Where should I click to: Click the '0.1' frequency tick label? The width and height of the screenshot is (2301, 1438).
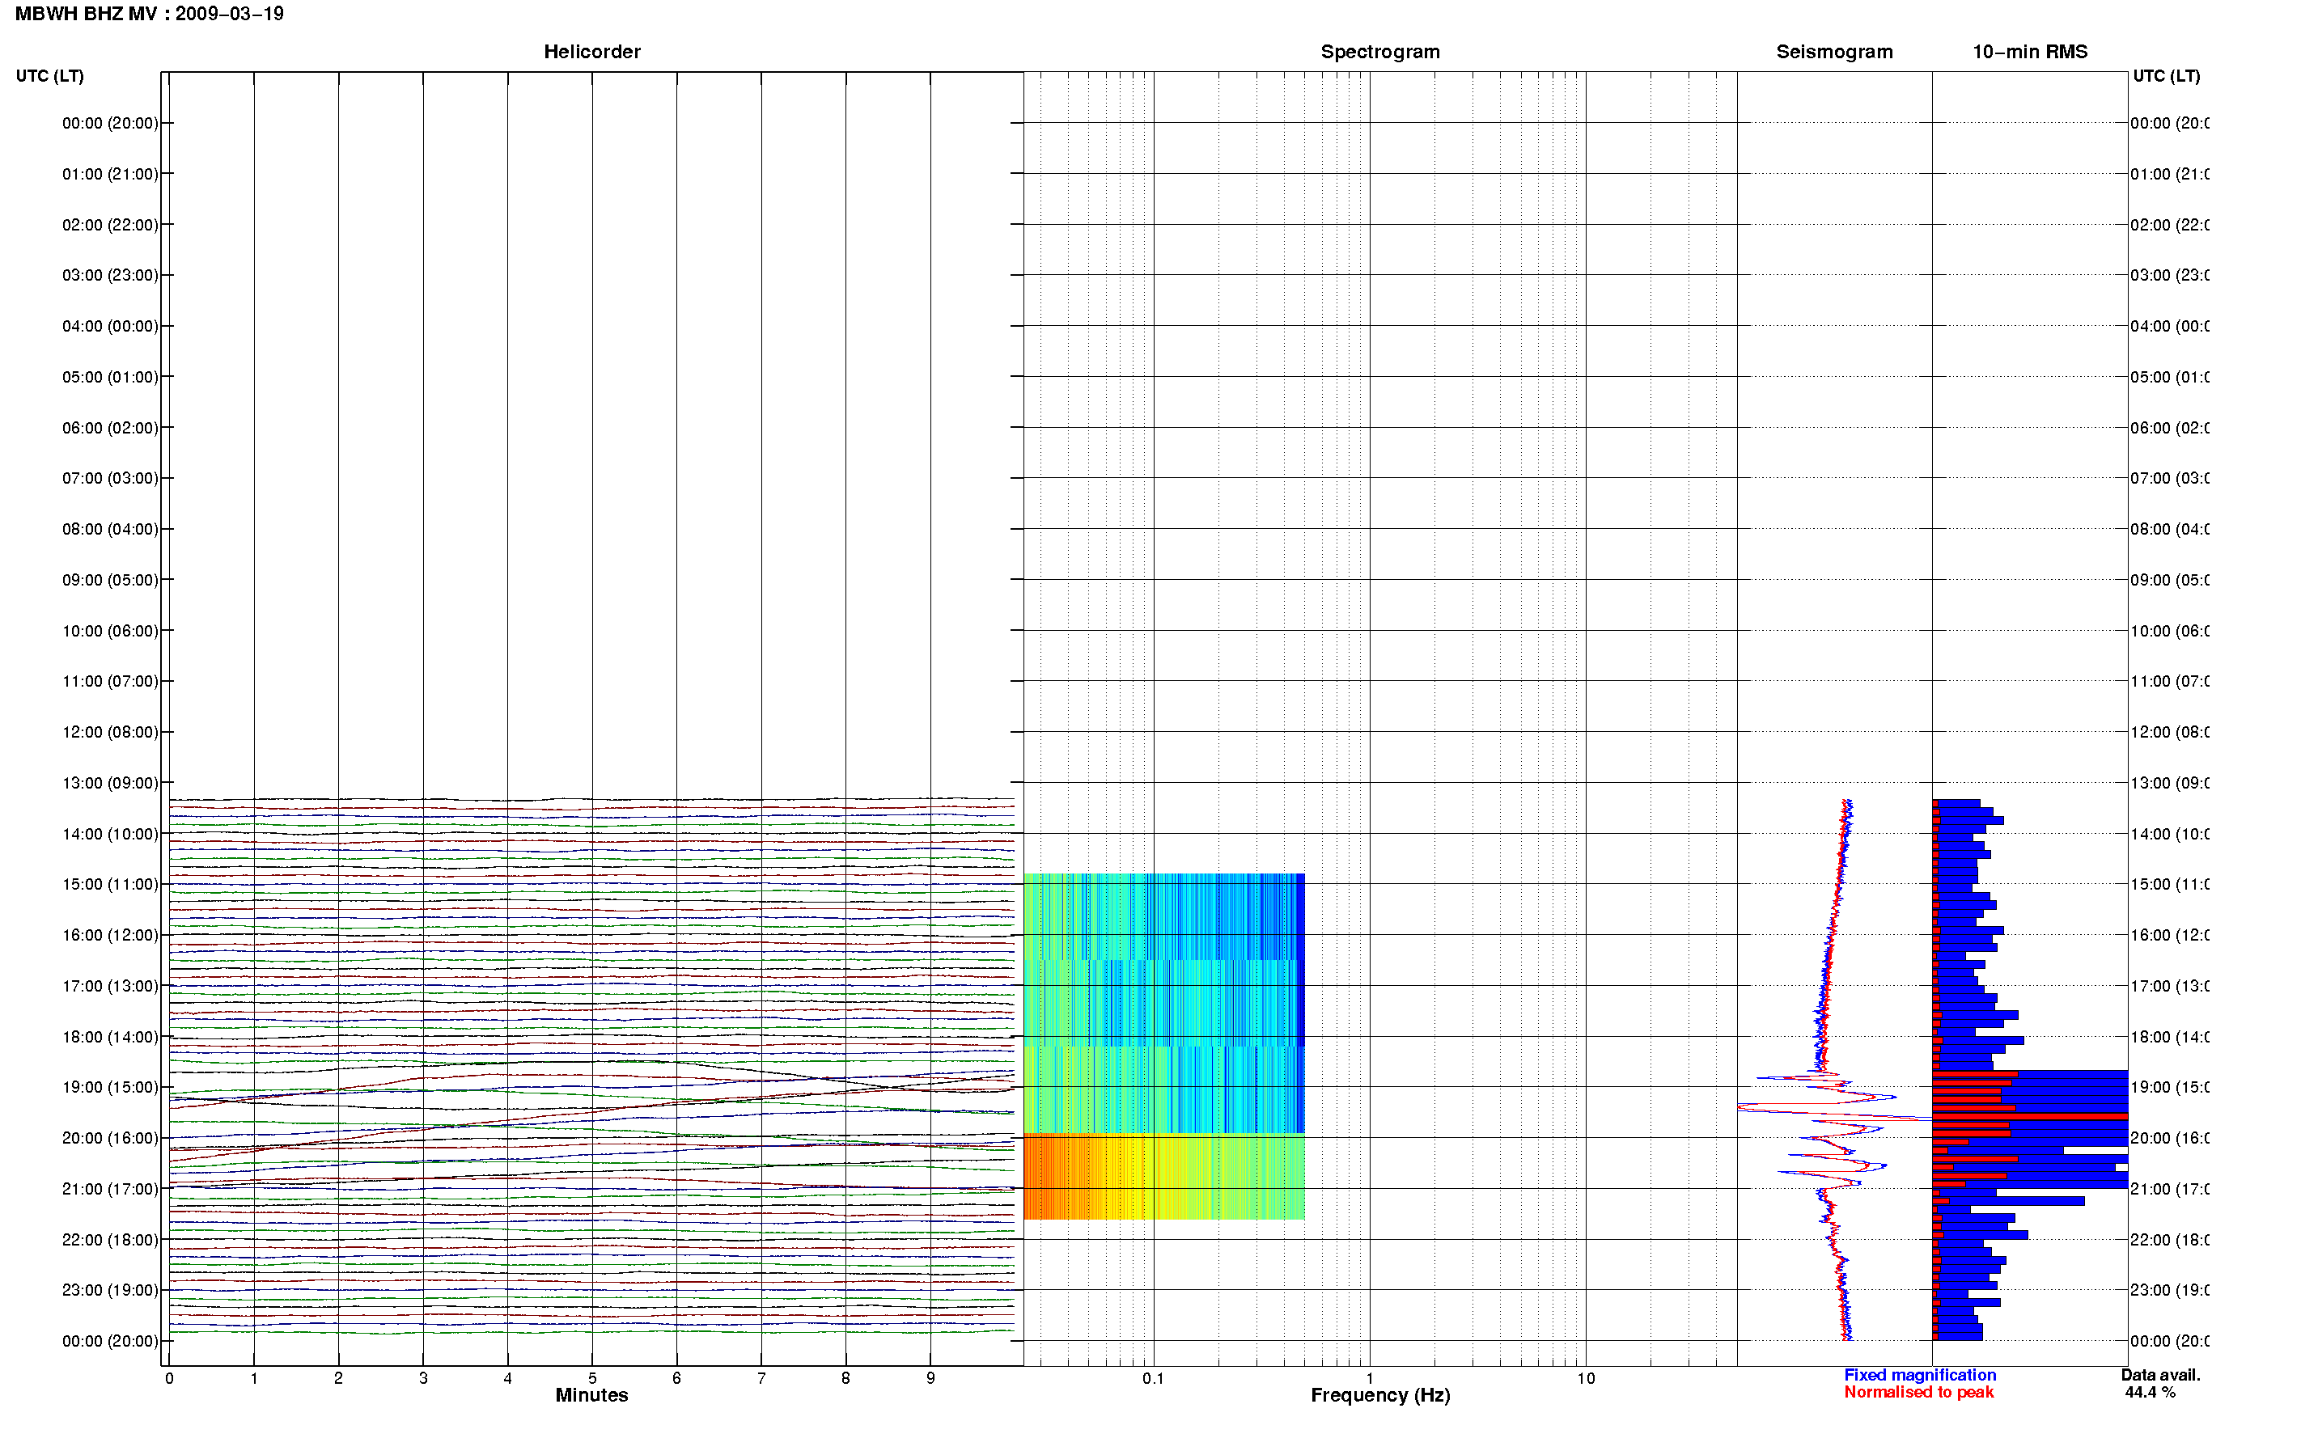[1153, 1378]
